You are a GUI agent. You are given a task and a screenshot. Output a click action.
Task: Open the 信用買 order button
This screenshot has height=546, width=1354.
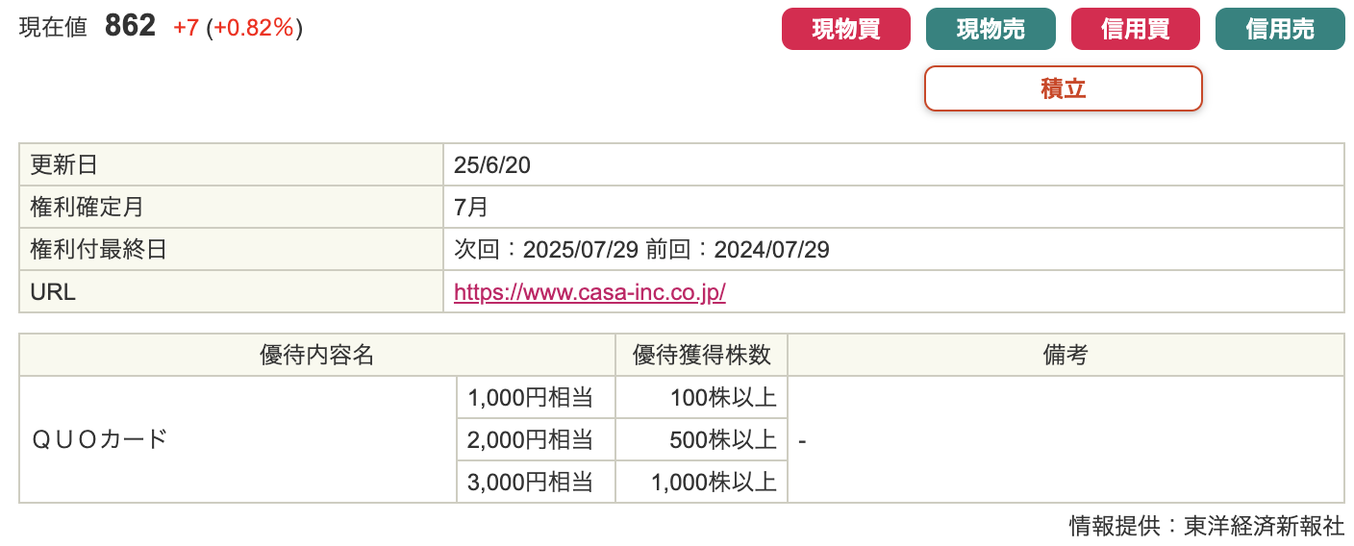coord(1136,29)
